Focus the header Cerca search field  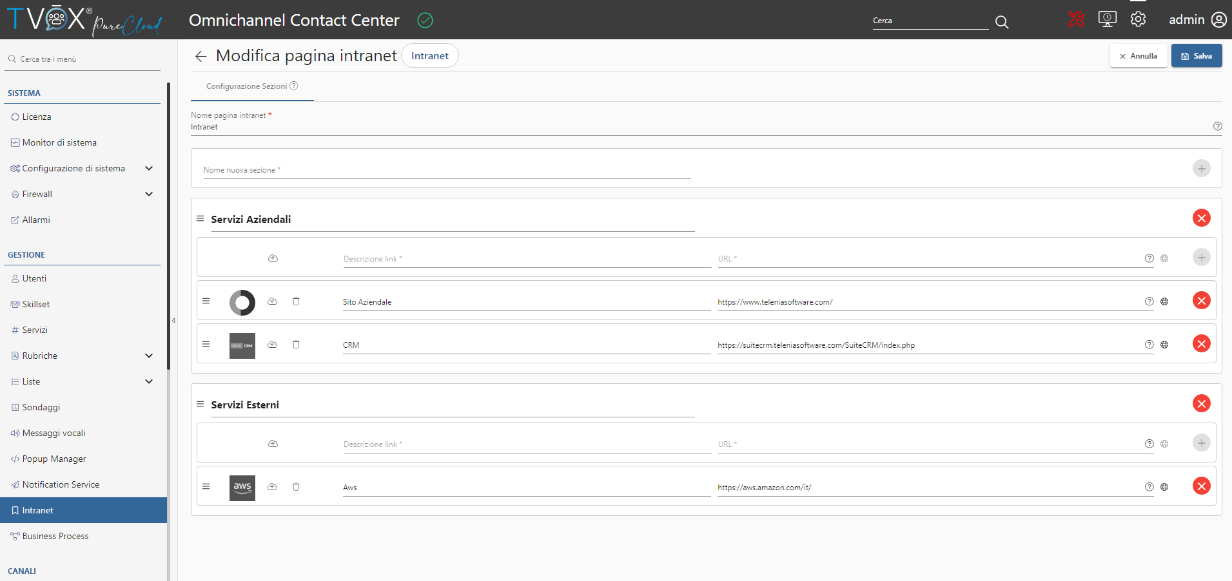pyautogui.click(x=930, y=21)
